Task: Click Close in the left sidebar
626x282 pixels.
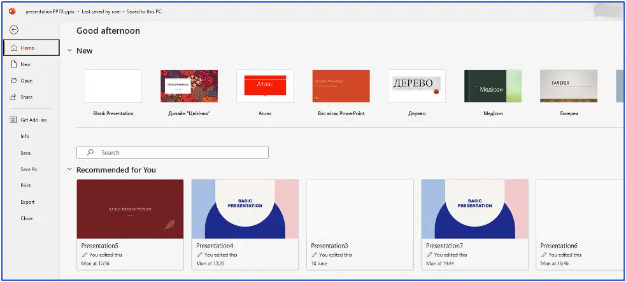Action: [26, 218]
